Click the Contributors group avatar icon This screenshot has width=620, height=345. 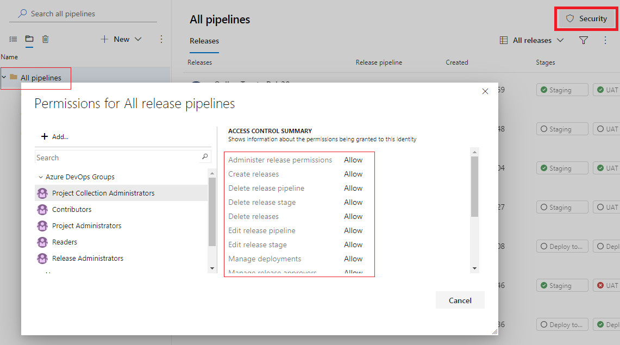(42, 209)
